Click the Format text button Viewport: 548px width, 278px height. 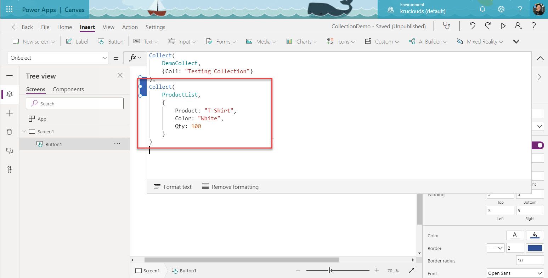(173, 187)
